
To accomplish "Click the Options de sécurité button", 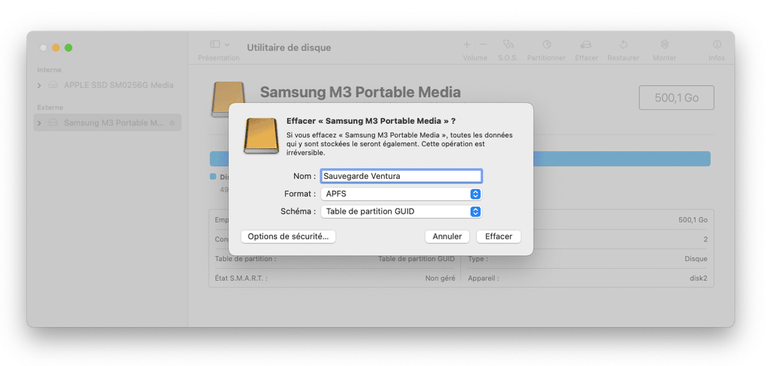I will click(x=288, y=236).
